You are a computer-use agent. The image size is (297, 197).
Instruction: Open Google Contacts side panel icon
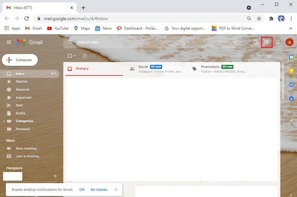291,98
